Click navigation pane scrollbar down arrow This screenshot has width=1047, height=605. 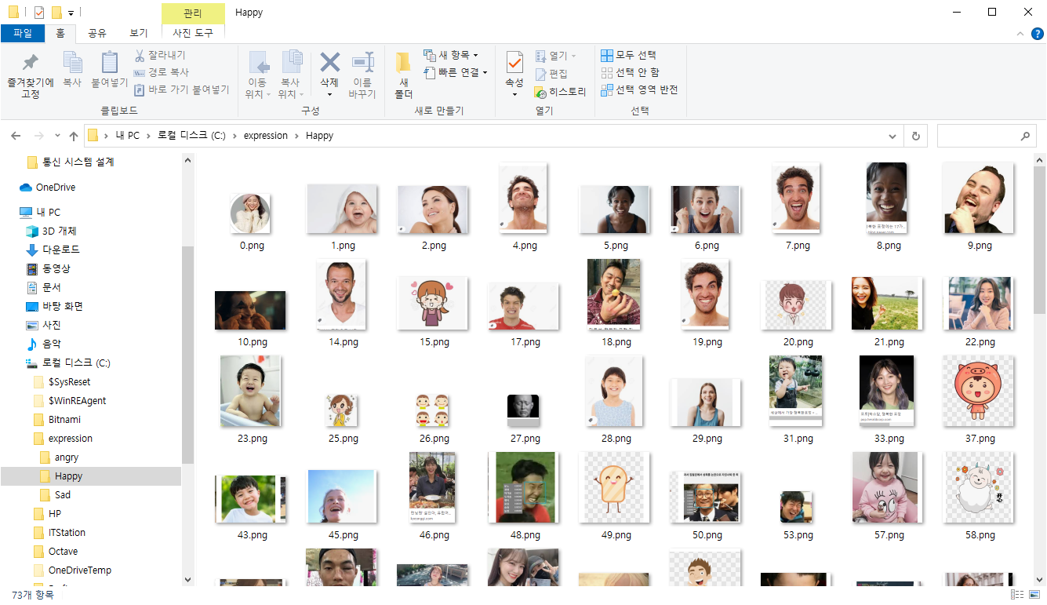(x=187, y=579)
